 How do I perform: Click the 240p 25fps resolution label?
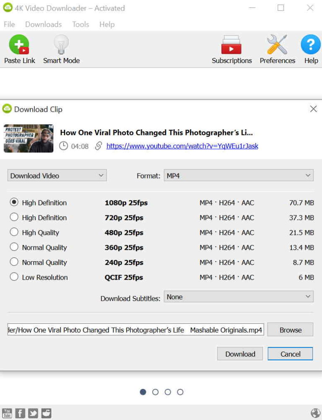pos(124,262)
